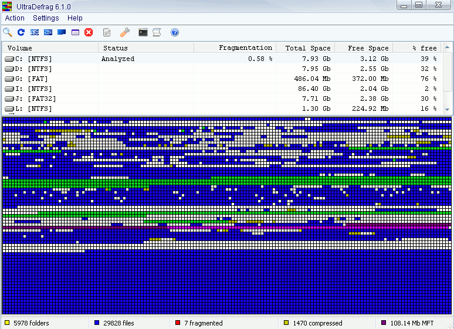Click the 3.12 Gb free space cell
The width and height of the screenshot is (454, 329).
(374, 59)
